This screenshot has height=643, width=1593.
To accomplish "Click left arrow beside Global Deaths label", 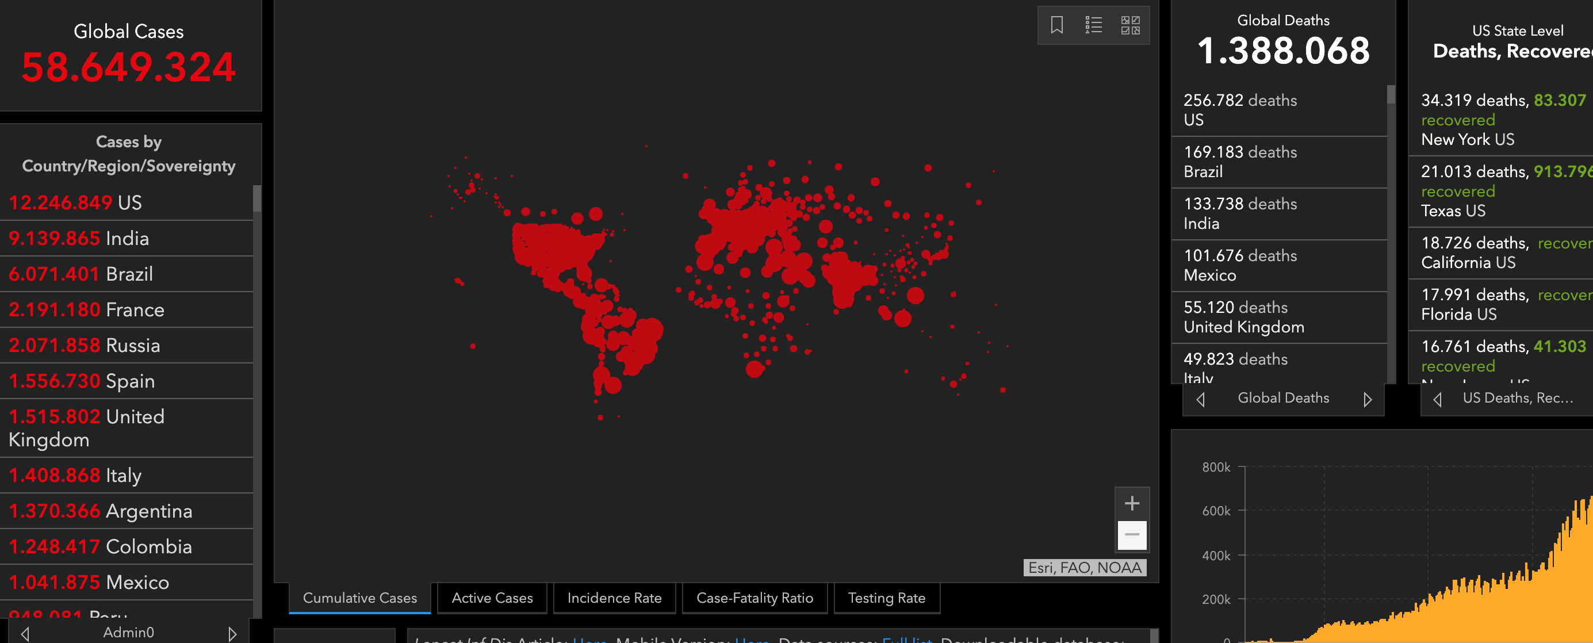I will tap(1200, 399).
